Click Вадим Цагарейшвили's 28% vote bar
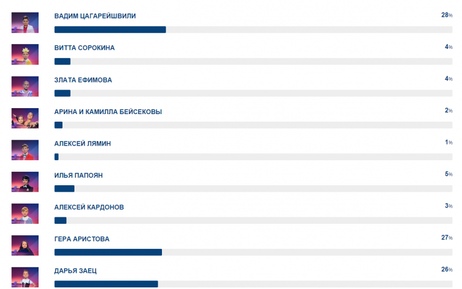 pos(110,29)
